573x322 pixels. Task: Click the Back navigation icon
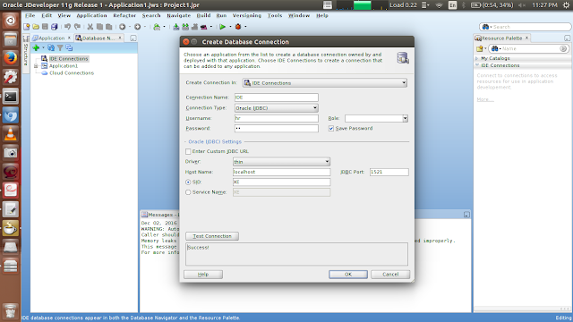coord(123,27)
